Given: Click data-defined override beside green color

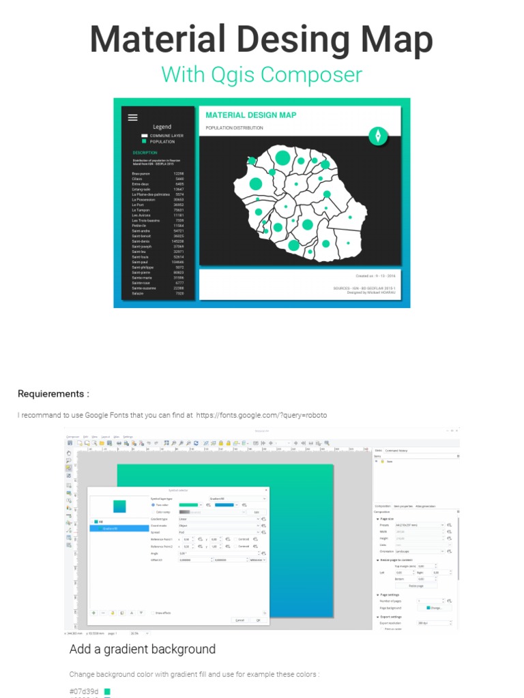Looking at the screenshot, I should tap(208, 505).
